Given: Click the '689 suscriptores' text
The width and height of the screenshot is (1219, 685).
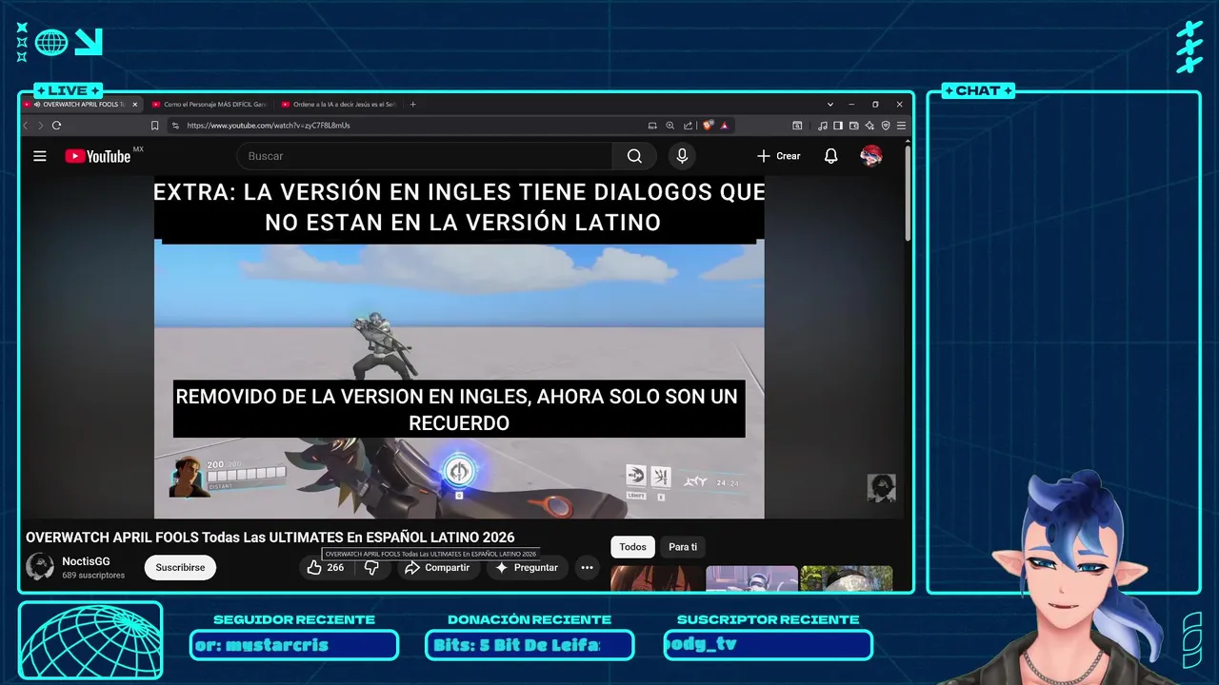Looking at the screenshot, I should 93,576.
